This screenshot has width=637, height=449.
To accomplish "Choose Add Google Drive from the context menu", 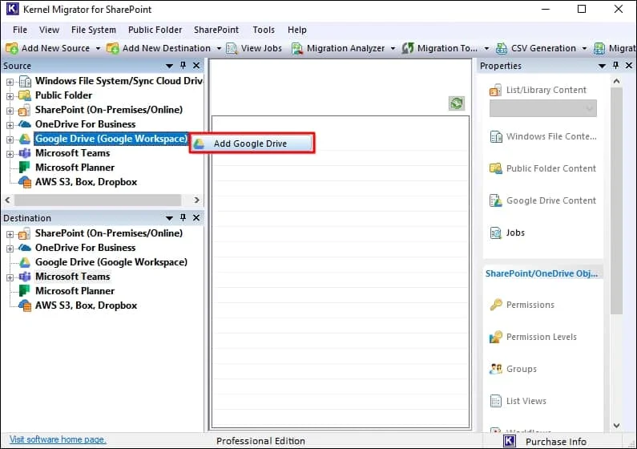I will pos(252,144).
